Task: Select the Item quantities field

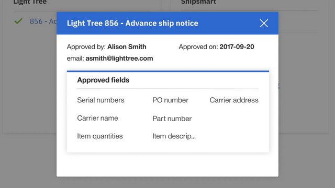Action: 100,136
